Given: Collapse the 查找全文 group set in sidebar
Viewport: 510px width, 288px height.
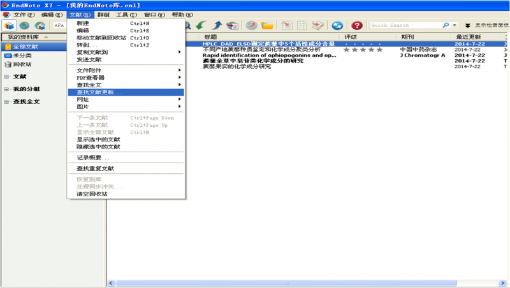Looking at the screenshot, I should pyautogui.click(x=6, y=102).
